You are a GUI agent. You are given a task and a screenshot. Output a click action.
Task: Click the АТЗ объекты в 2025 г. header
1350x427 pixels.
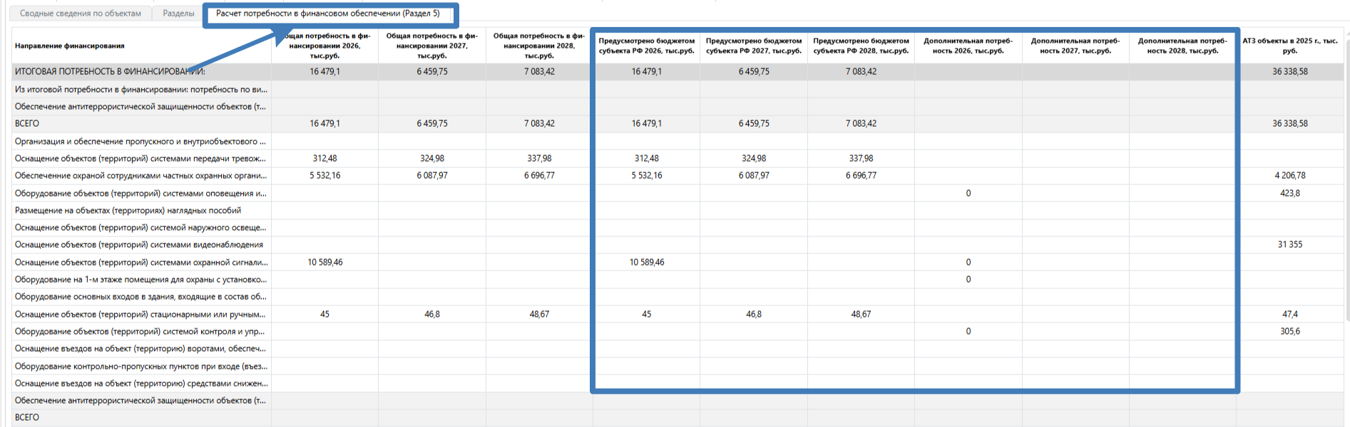pyautogui.click(x=1289, y=46)
